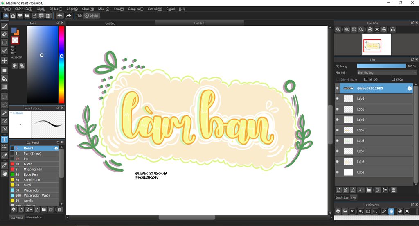Click the Redo arrow button
This screenshot has width=419, height=226.
(x=69, y=16)
